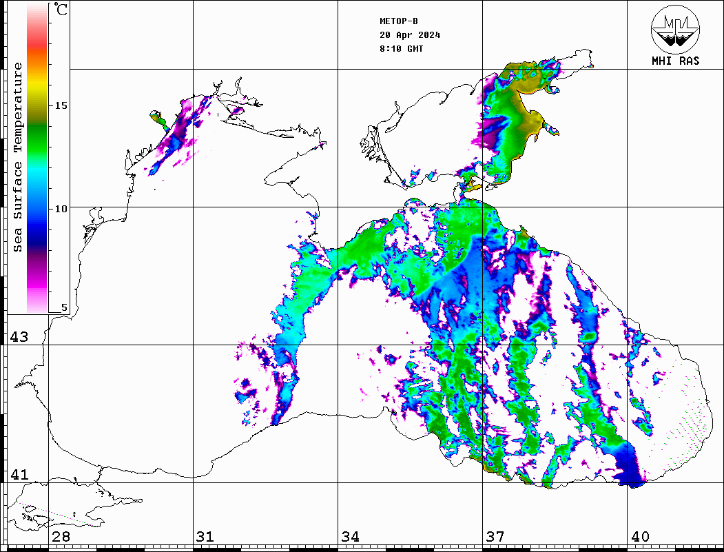
Task: Click the MHI RAS caption text
Action: (x=676, y=61)
